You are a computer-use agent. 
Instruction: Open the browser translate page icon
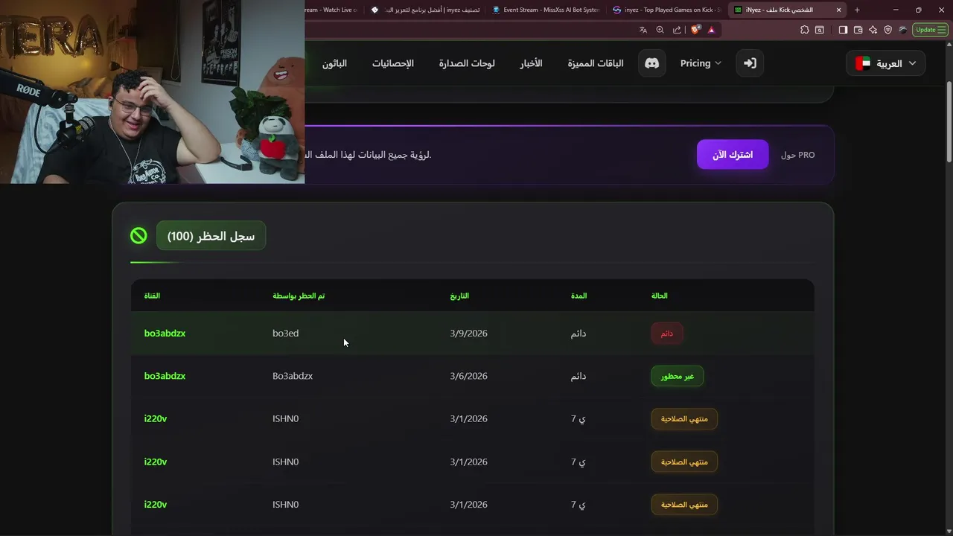(x=643, y=30)
